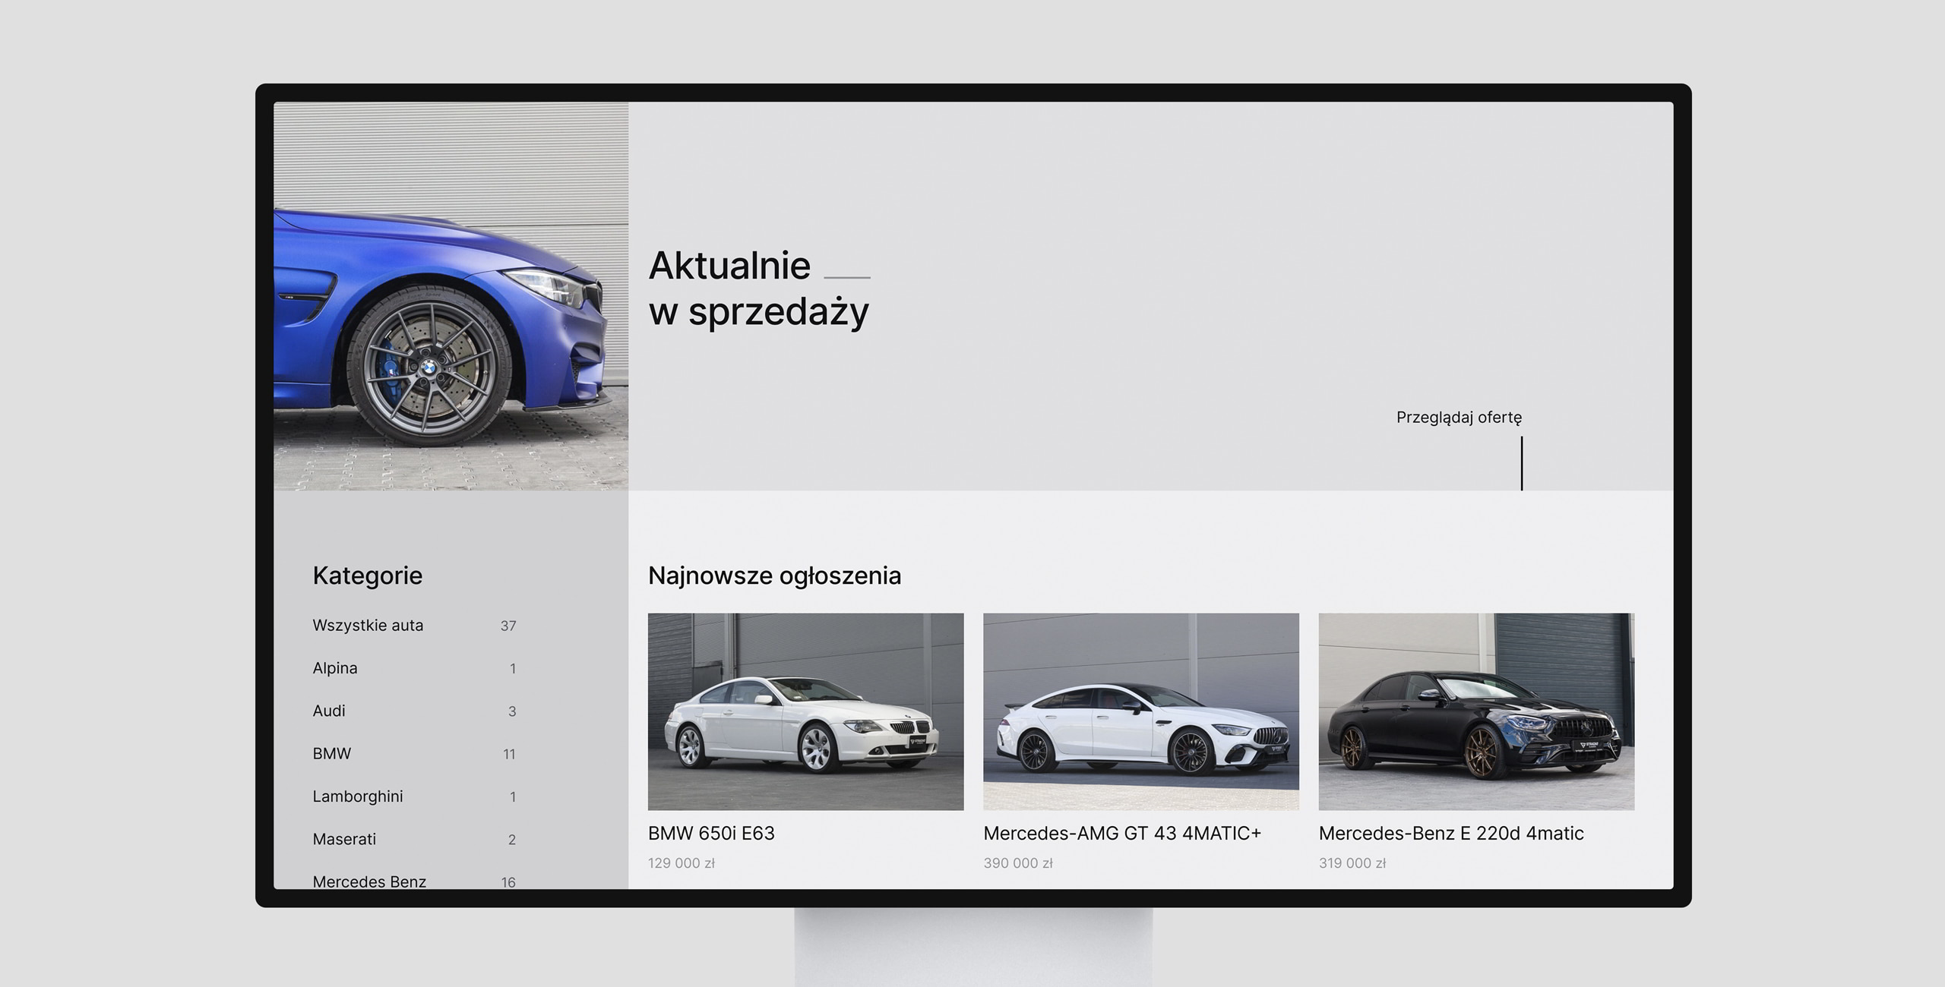The height and width of the screenshot is (987, 1945).
Task: Click the Najnowsze ogłoszenia heading
Action: pos(774,575)
